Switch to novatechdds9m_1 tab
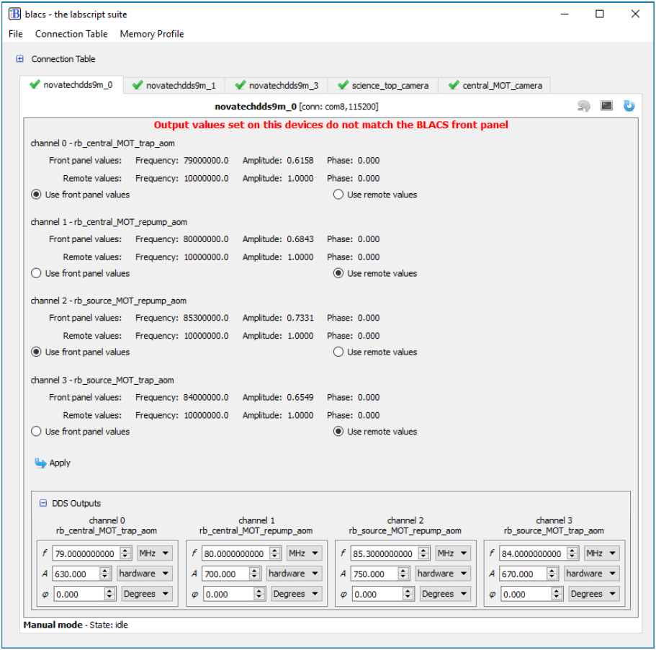This screenshot has height=650, width=656. click(174, 85)
